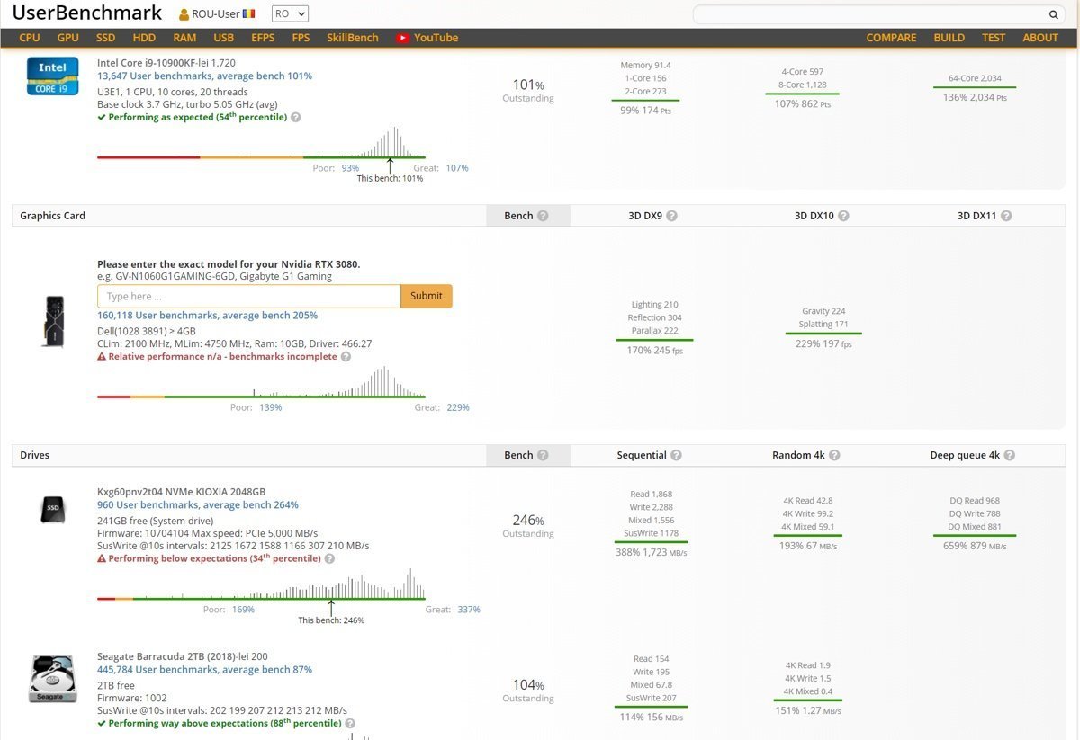This screenshot has width=1080, height=740.
Task: Click the CPU Poor 93% value
Action: click(x=350, y=168)
